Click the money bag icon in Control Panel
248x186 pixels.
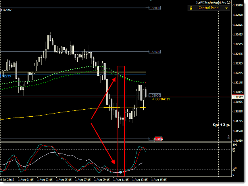point(191,8)
